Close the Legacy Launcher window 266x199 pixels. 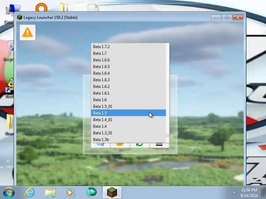[x=238, y=18]
